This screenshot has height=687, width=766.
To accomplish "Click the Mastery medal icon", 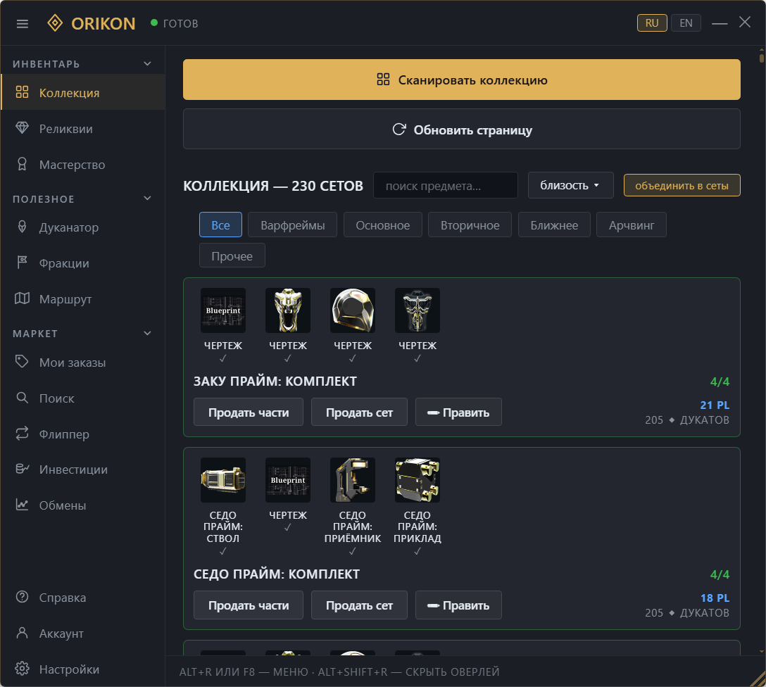I will 22,164.
